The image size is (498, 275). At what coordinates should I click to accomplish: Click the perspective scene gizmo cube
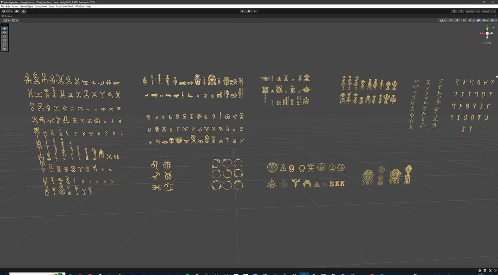[487, 33]
